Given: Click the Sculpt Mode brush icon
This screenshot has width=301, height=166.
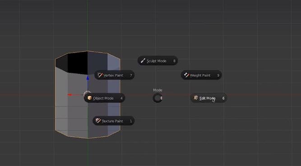Looking at the screenshot, I should coord(143,61).
